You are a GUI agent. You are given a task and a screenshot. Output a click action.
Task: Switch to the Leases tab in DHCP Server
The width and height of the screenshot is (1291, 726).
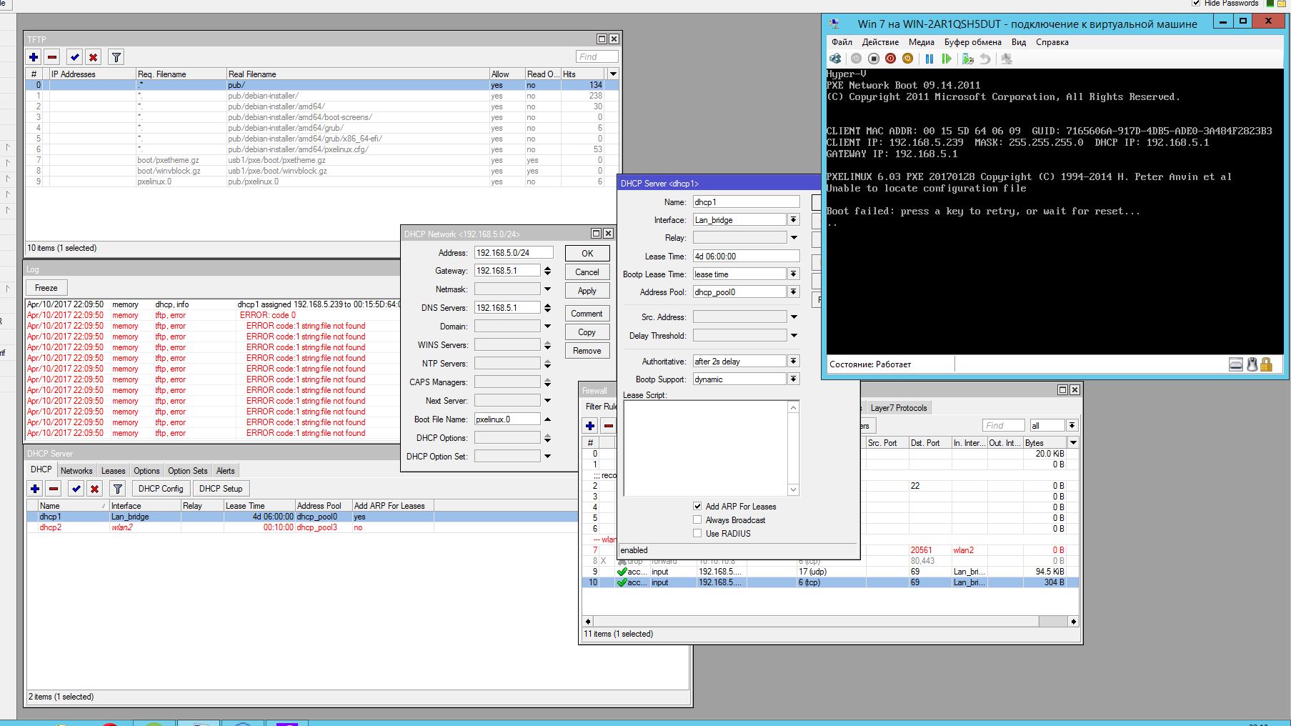point(113,470)
